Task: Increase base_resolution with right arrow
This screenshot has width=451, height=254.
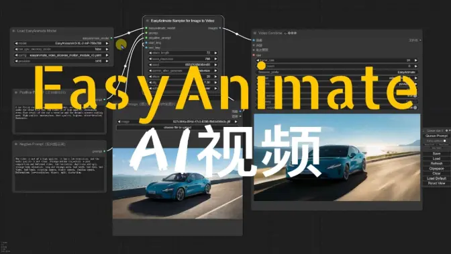Action: [x=215, y=58]
